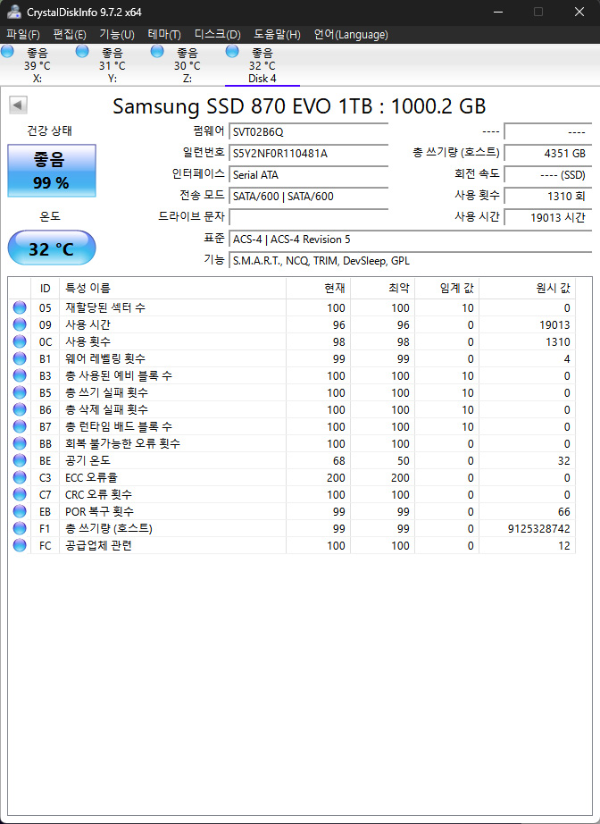This screenshot has height=824, width=600.
Task: Switch to the Y: disk tab
Action: click(x=112, y=65)
